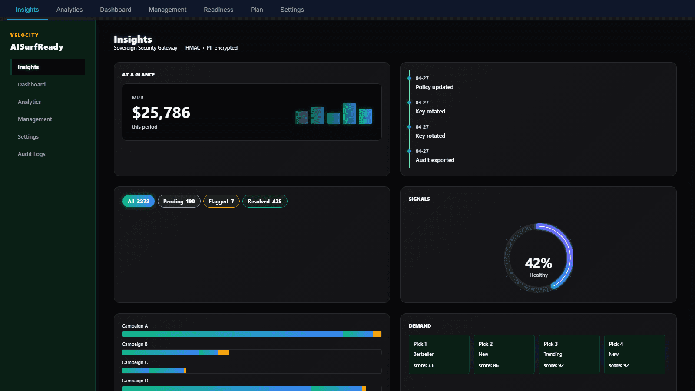Click the 'this period' caption
695x391 pixels.
pos(145,127)
